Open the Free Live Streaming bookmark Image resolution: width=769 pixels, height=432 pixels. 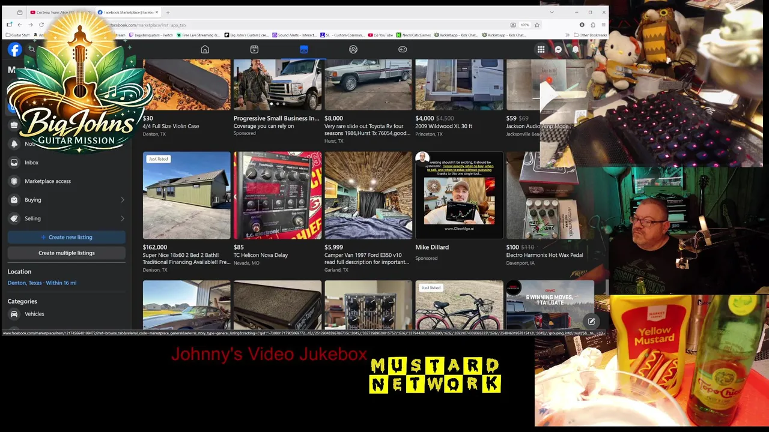coord(198,35)
